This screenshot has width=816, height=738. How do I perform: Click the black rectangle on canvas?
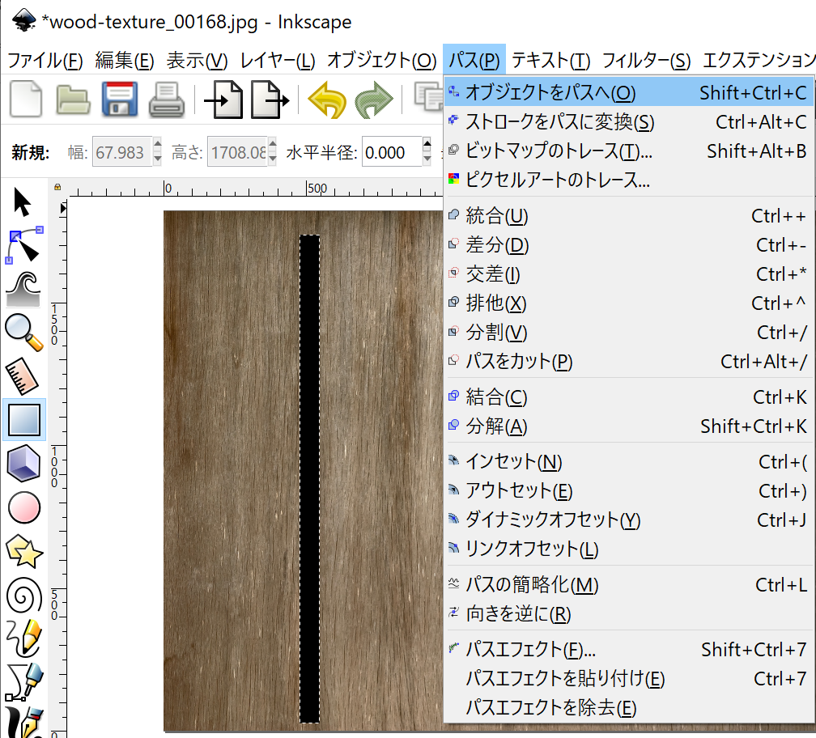coord(310,477)
